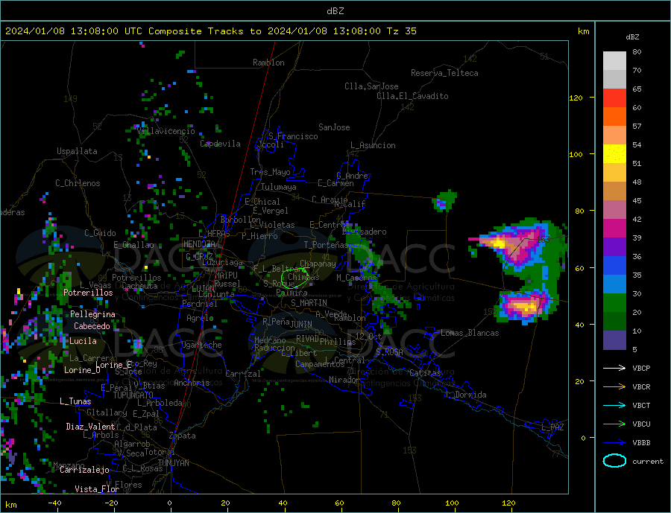This screenshot has height=513, width=671.
Task: Select the 39 dBZ magenta color swatch
Action: tap(614, 229)
